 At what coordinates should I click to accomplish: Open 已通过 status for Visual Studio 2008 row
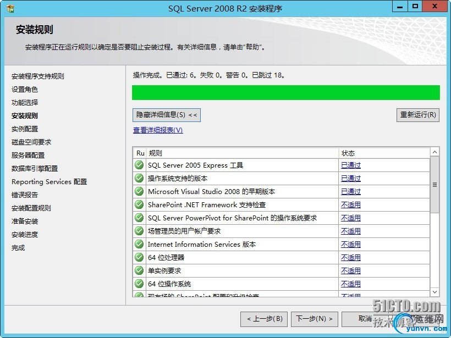point(350,192)
